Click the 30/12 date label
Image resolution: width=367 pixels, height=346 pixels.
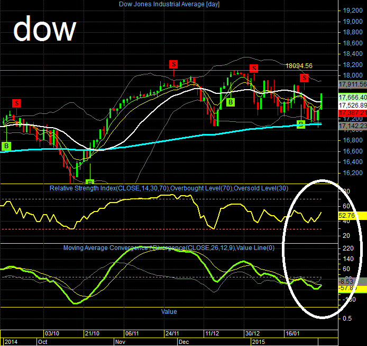click(253, 333)
